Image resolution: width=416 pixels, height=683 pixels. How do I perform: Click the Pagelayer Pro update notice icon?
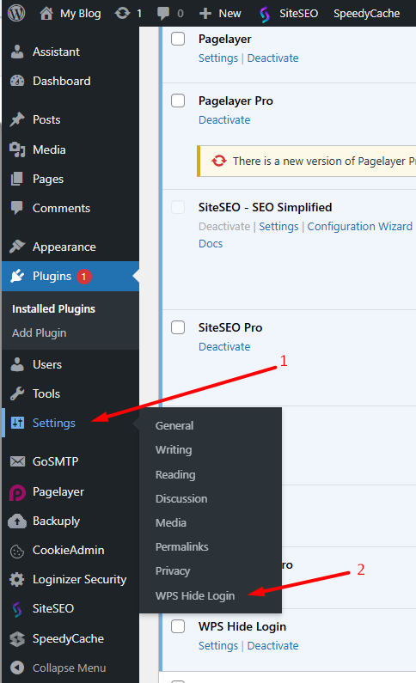pos(218,162)
